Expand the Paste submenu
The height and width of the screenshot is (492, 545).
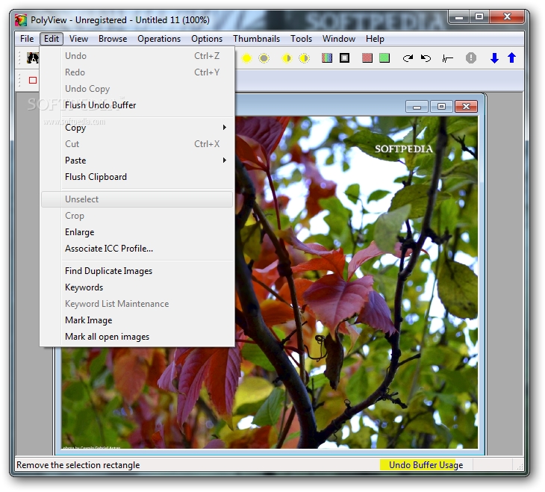click(137, 161)
